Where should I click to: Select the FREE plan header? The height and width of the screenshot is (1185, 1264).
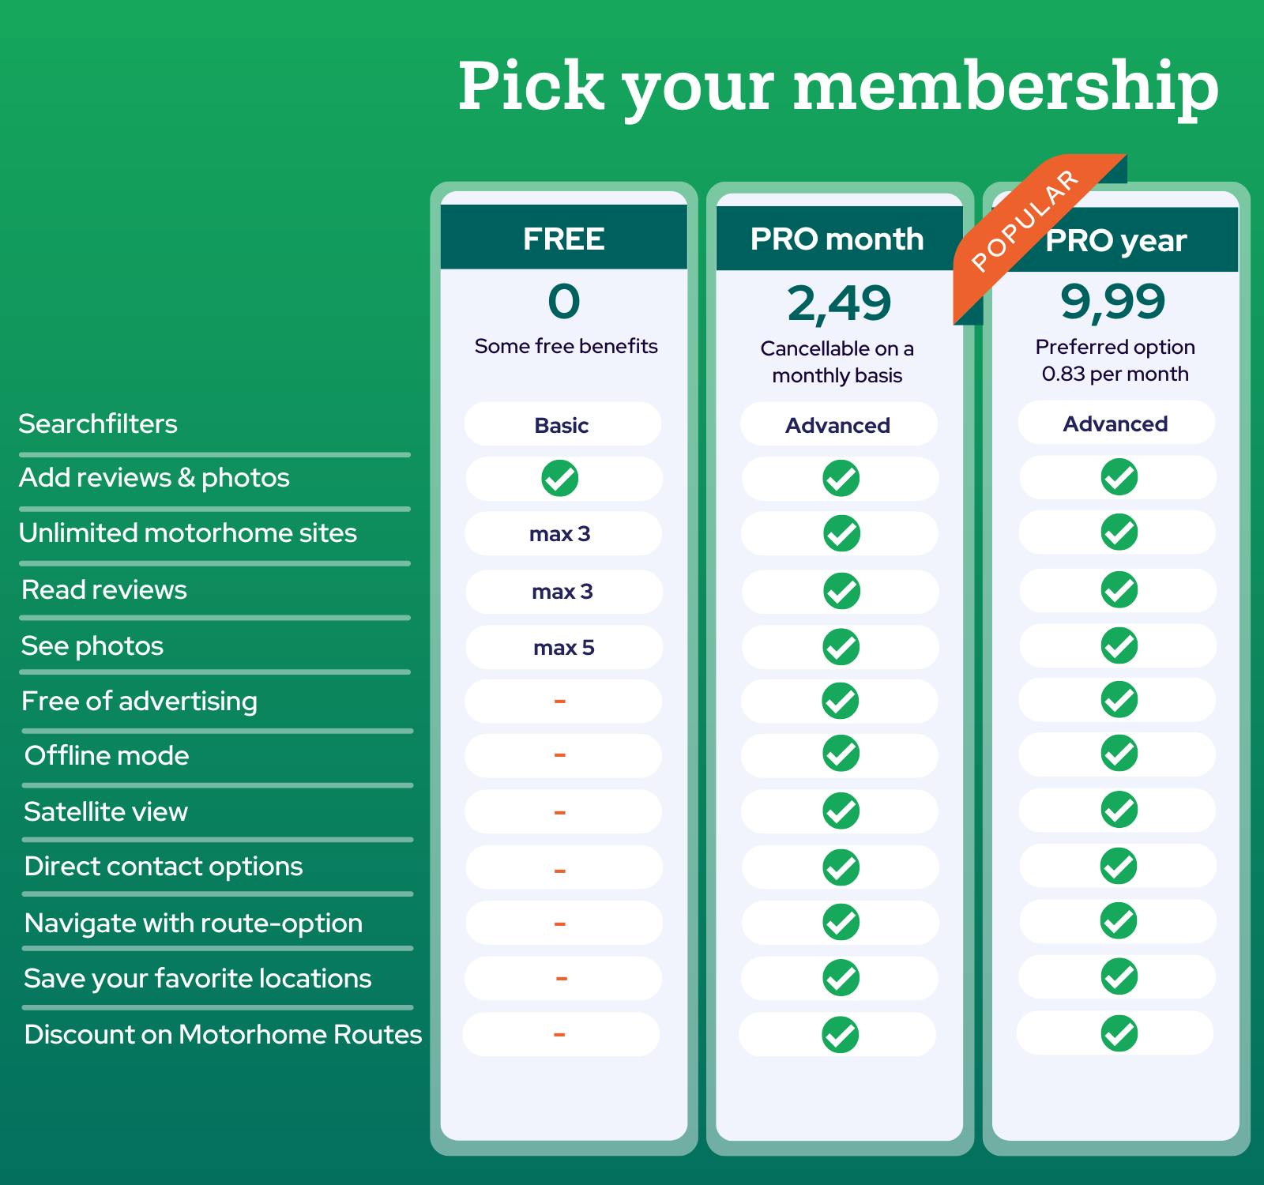pos(563,237)
